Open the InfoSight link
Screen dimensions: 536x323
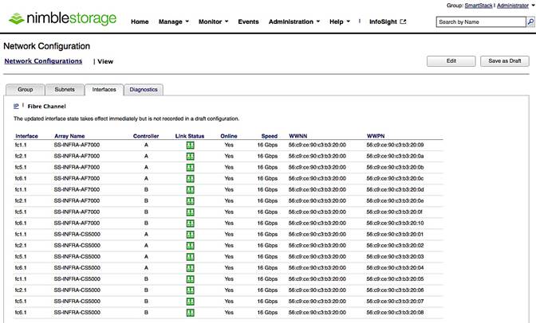point(388,21)
